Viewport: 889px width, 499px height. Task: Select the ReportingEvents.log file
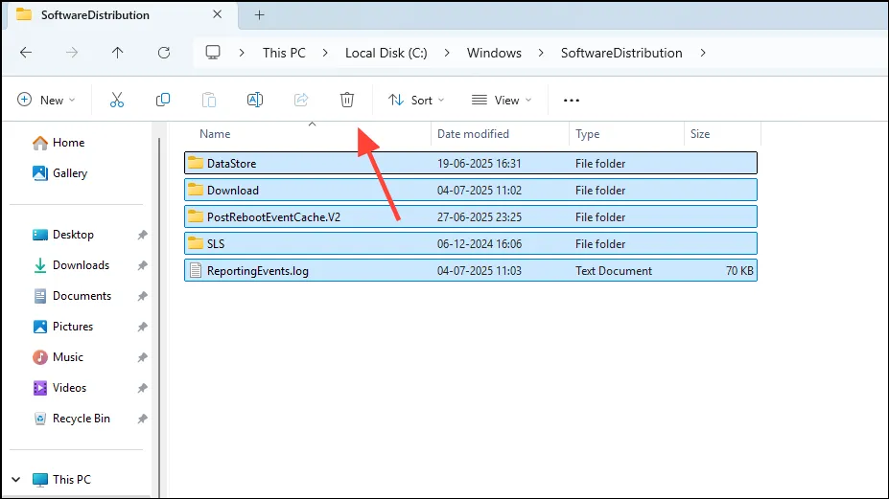[x=471, y=271]
